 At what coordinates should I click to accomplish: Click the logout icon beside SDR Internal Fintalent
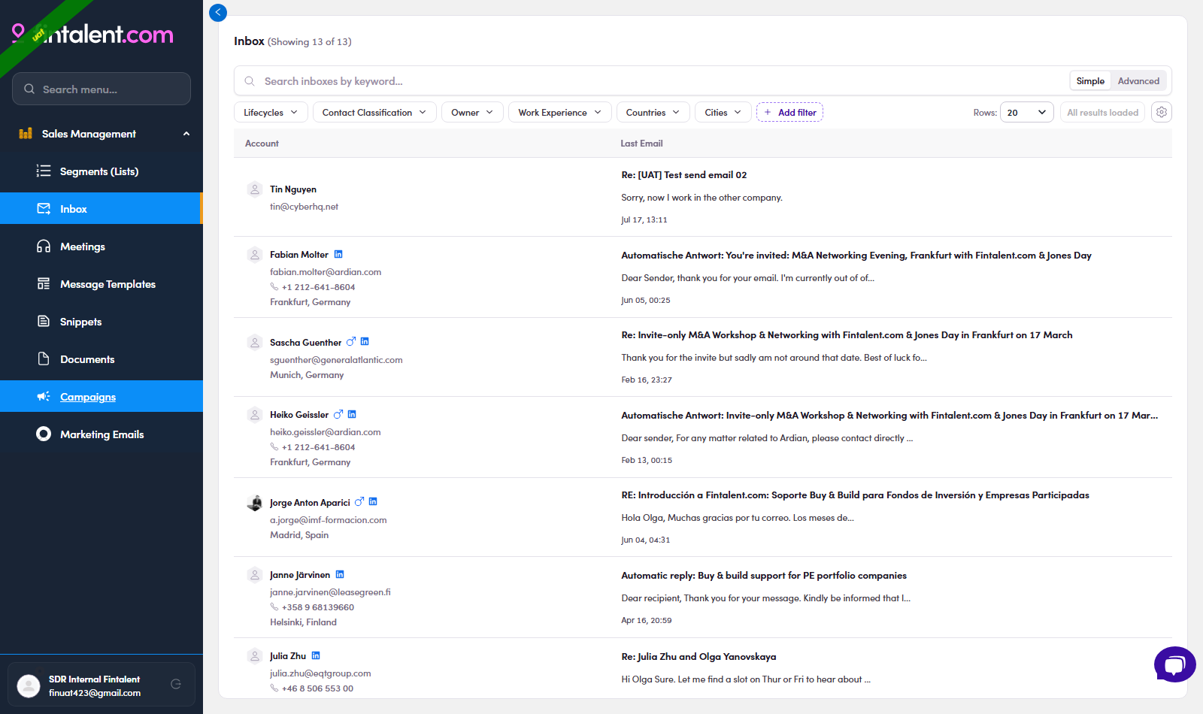176,684
